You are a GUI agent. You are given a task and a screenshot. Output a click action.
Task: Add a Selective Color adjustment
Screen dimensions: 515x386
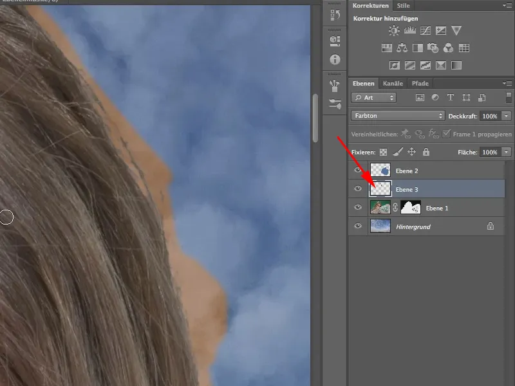point(441,66)
